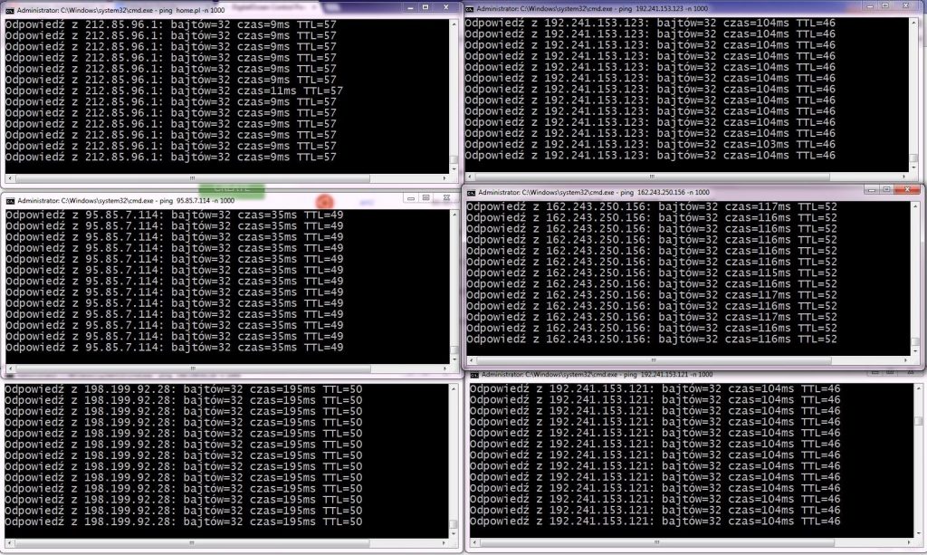Click the green CREATE button behind windows
The width and height of the screenshot is (927, 555).
(231, 189)
